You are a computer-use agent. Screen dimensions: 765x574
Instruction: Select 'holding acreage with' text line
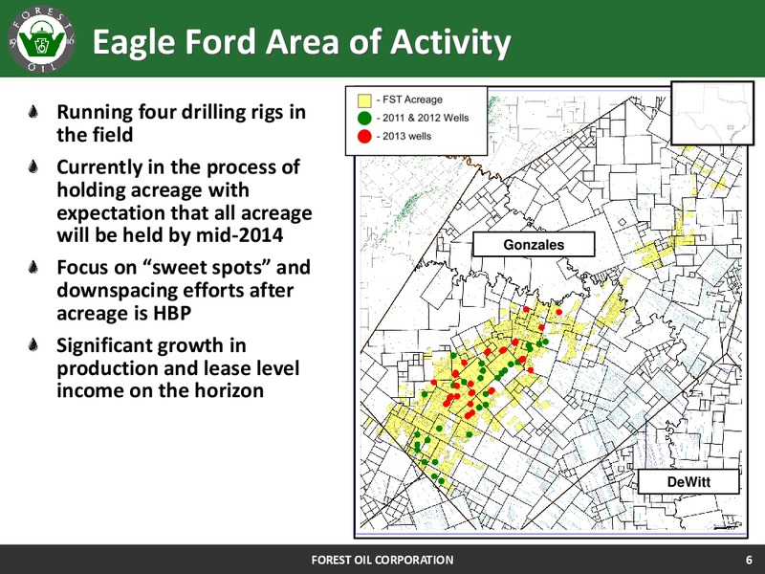[x=153, y=189]
